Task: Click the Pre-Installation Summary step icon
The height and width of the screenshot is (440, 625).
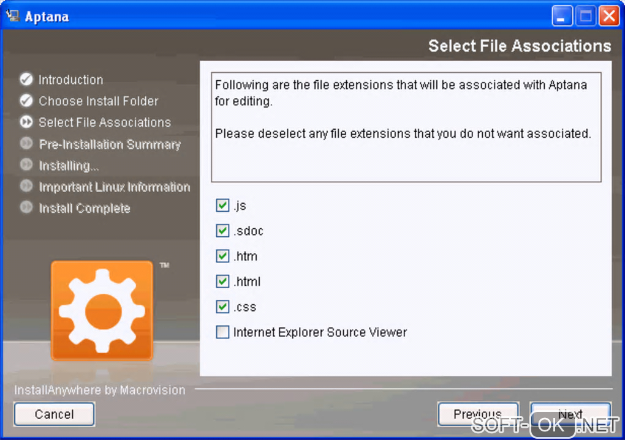Action: click(26, 143)
